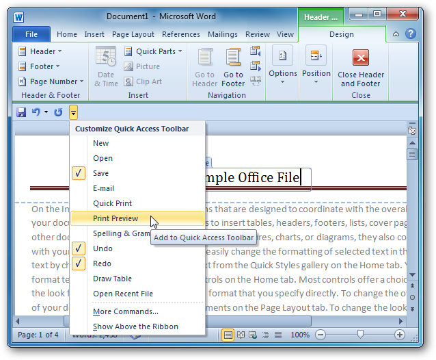This screenshot has width=436, height=360.
Task: Click the Save icon in Quick Access Toolbar
Action: pyautogui.click(x=21, y=112)
